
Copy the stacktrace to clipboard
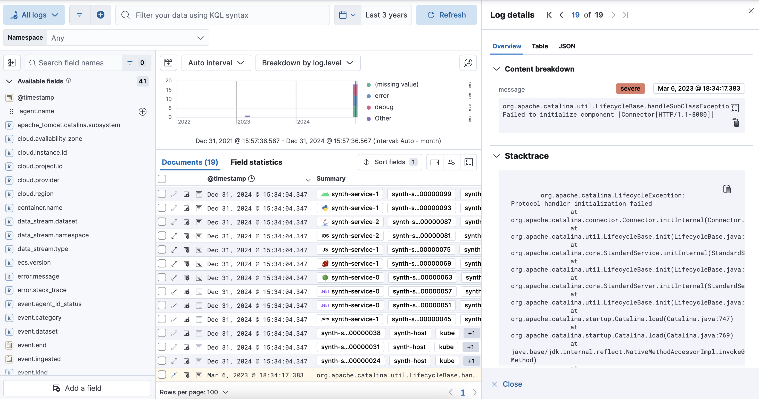click(x=727, y=189)
